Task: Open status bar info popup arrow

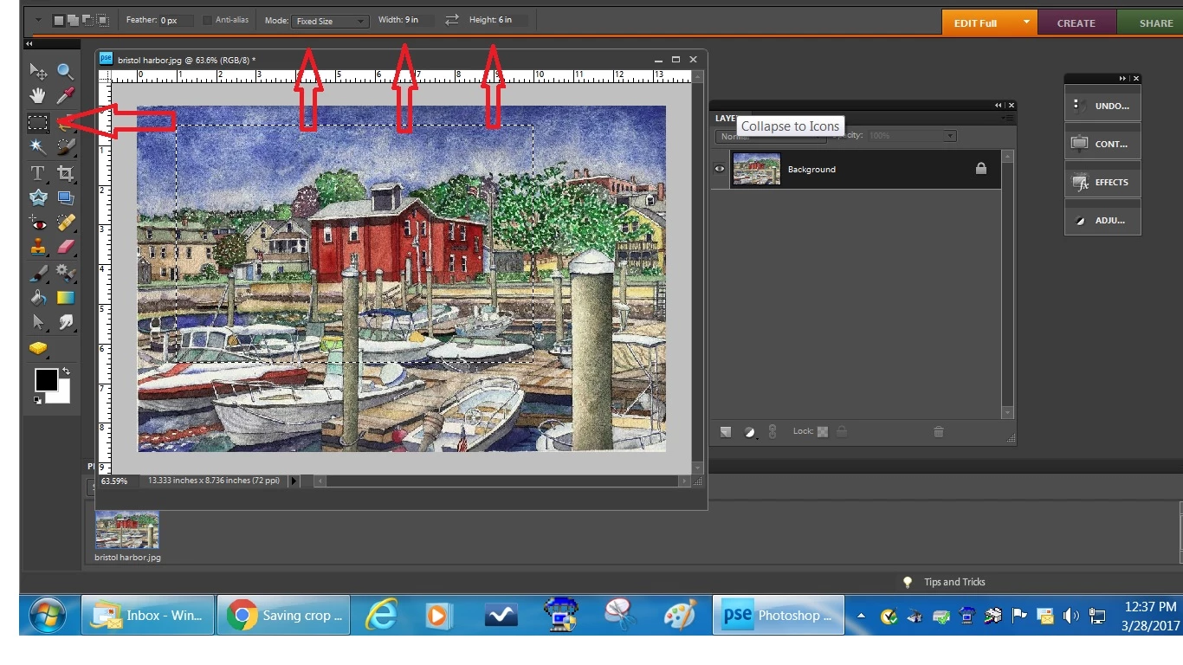Action: pos(294,481)
